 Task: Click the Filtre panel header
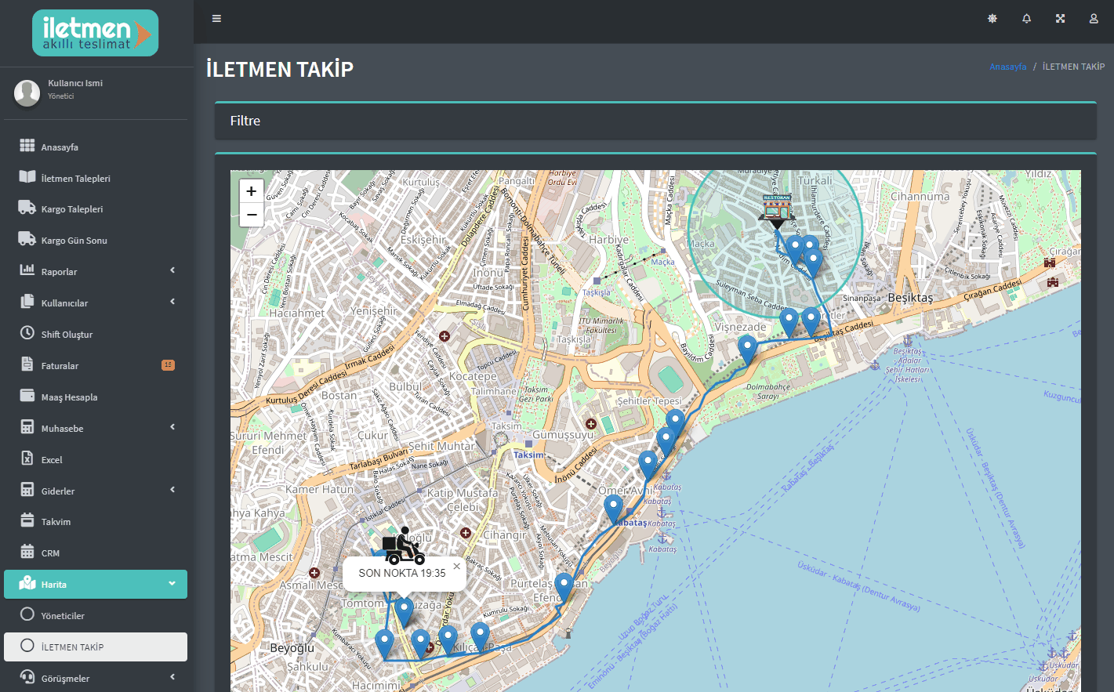(655, 121)
